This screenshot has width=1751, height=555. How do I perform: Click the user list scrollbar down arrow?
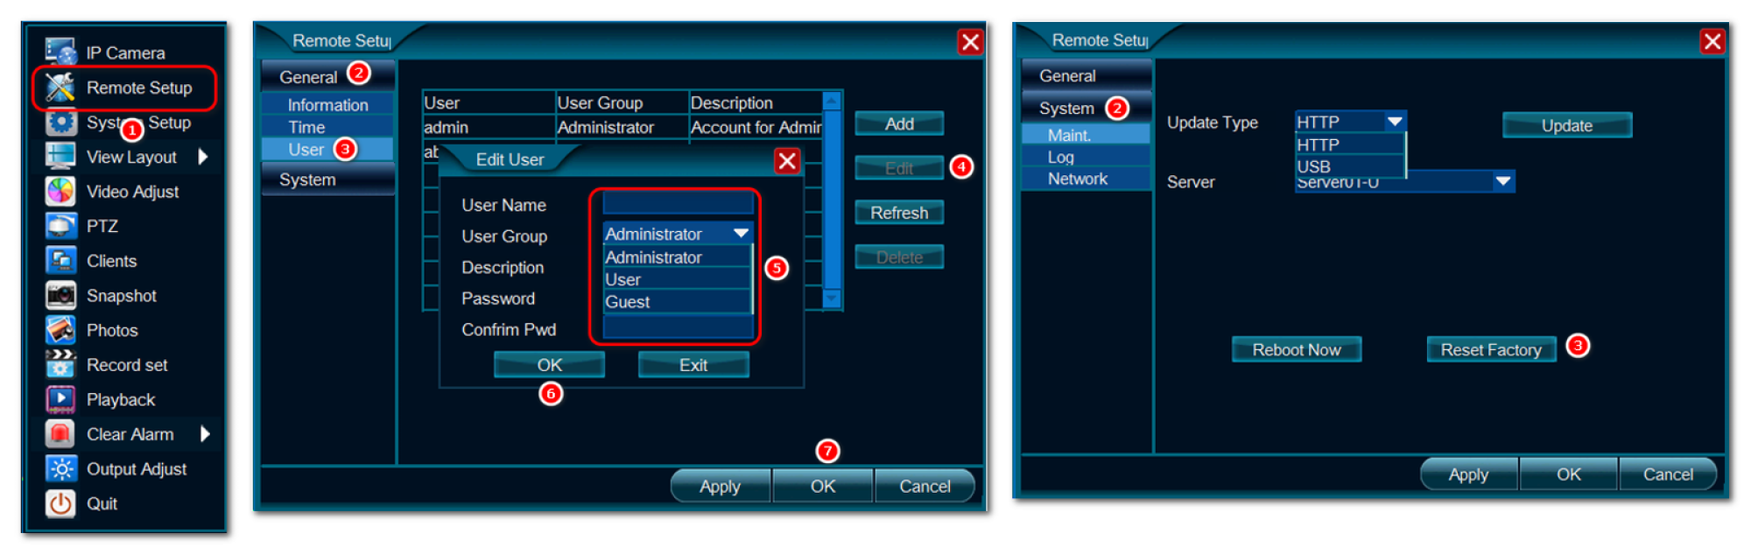832,299
